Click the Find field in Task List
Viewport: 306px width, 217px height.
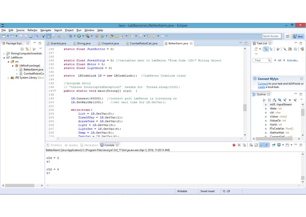coord(262,60)
